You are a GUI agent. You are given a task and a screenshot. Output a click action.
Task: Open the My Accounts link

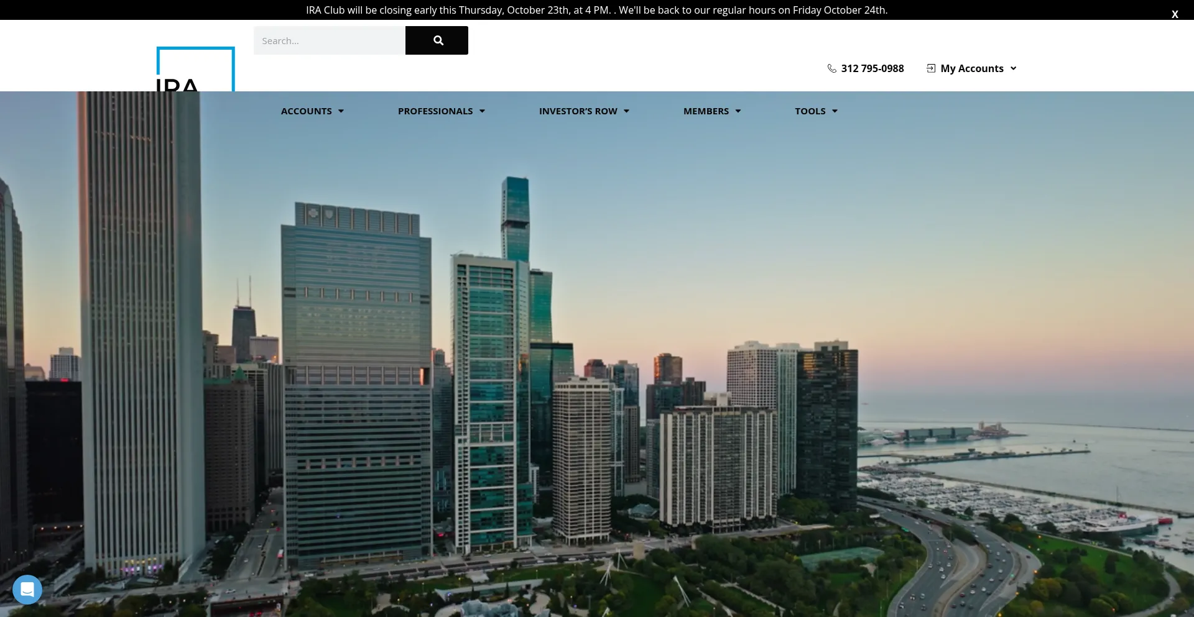pyautogui.click(x=971, y=68)
